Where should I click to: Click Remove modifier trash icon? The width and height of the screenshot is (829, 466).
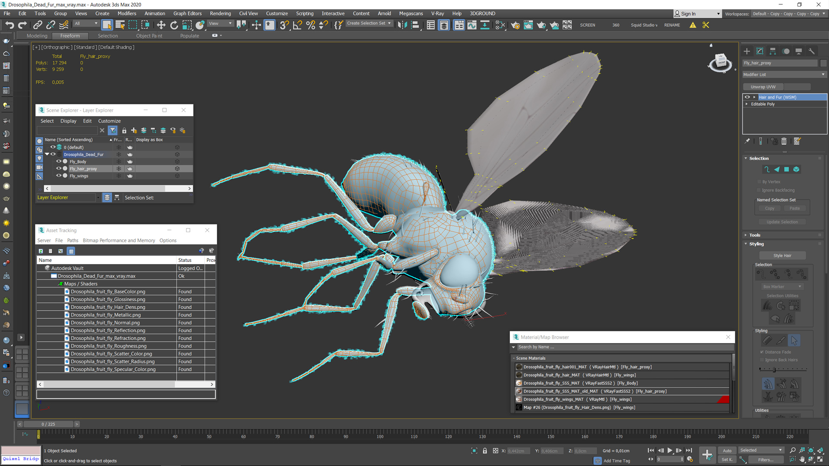tap(784, 141)
